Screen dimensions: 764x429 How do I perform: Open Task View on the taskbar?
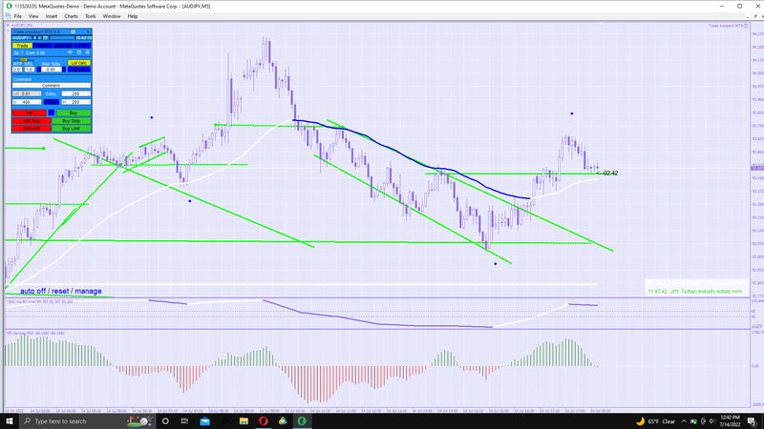pyautogui.click(x=184, y=421)
